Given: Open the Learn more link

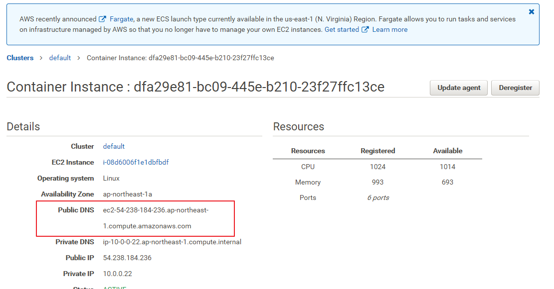Looking at the screenshot, I should 390,30.
